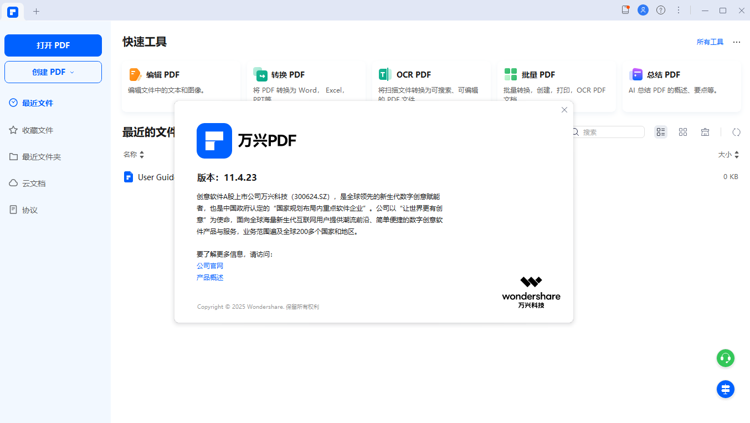The height and width of the screenshot is (423, 750).
Task: Open the notification note icon in title bar
Action: click(x=625, y=10)
